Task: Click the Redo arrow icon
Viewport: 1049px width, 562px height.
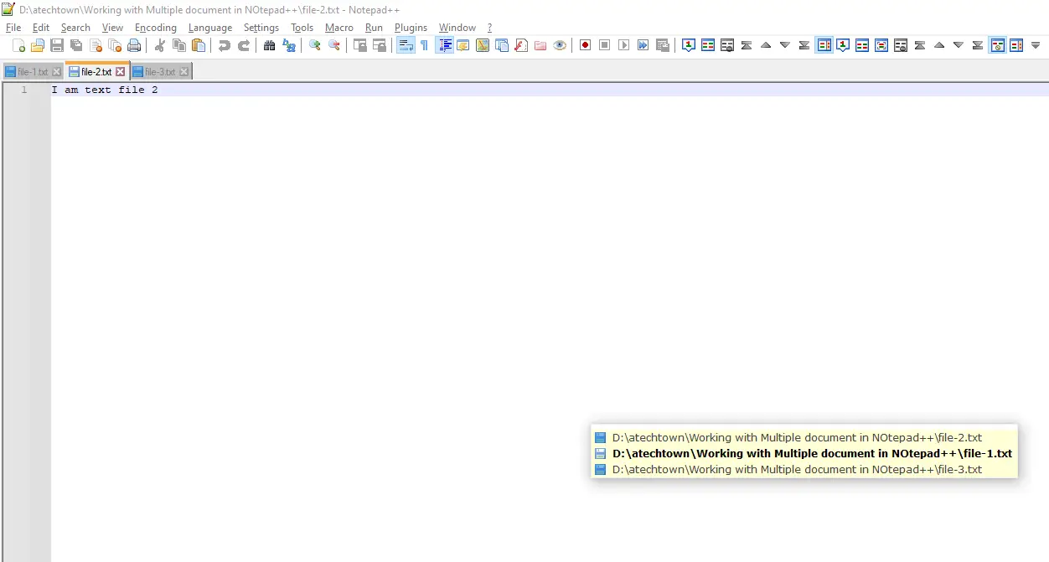Action: point(243,45)
